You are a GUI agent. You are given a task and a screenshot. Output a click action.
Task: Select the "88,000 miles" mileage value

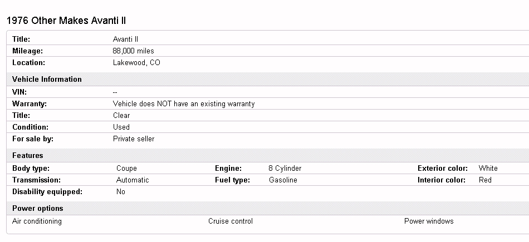(x=133, y=51)
